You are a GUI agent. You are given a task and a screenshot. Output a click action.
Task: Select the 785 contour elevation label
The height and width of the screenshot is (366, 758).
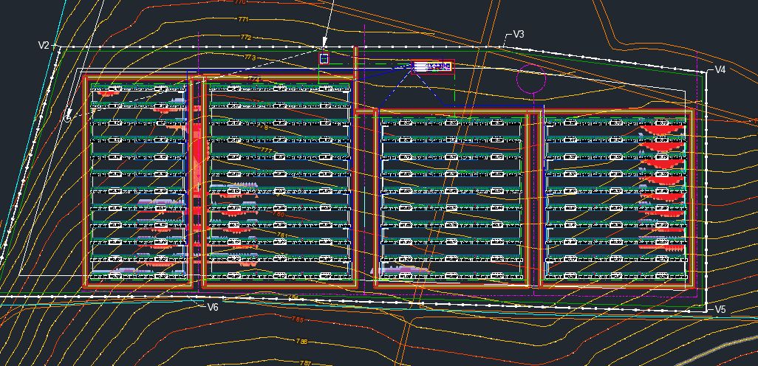(x=297, y=320)
